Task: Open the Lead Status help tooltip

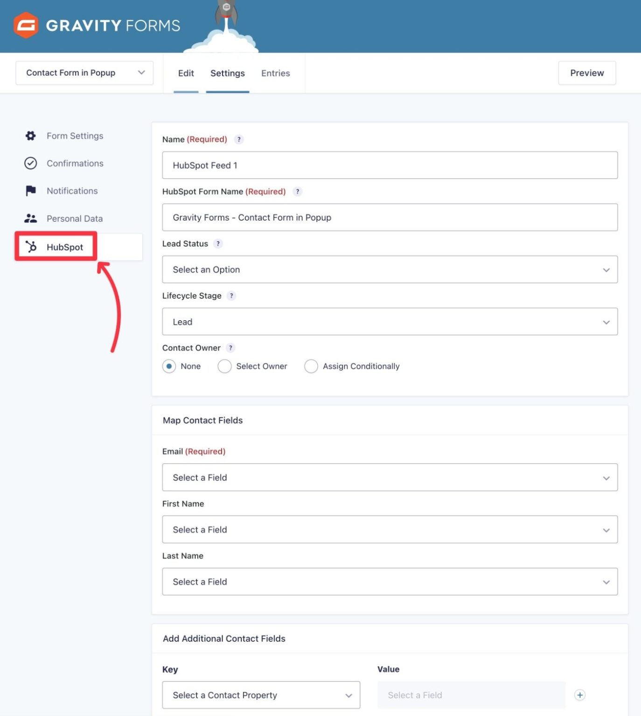Action: coord(217,243)
